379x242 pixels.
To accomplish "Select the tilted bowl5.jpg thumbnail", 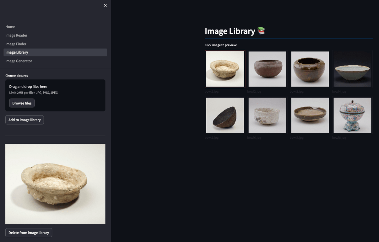I will [x=225, y=115].
